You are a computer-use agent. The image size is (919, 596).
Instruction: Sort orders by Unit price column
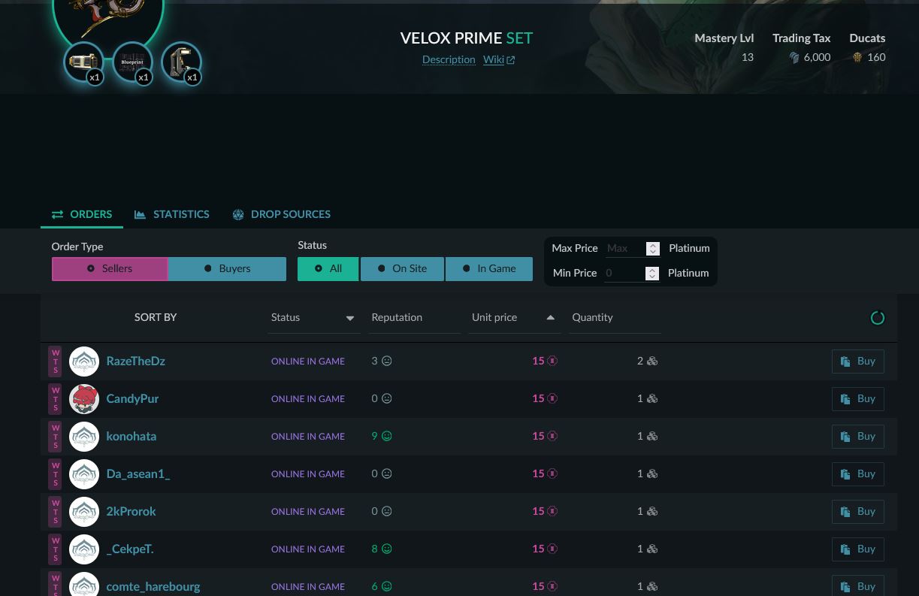pos(514,318)
